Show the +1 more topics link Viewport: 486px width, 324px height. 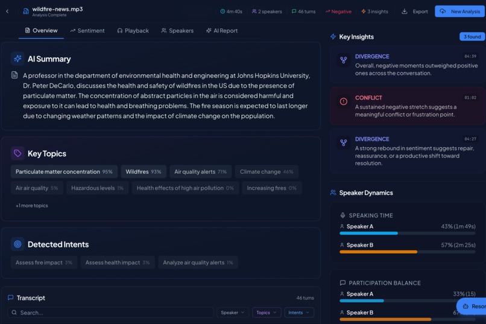tap(32, 206)
